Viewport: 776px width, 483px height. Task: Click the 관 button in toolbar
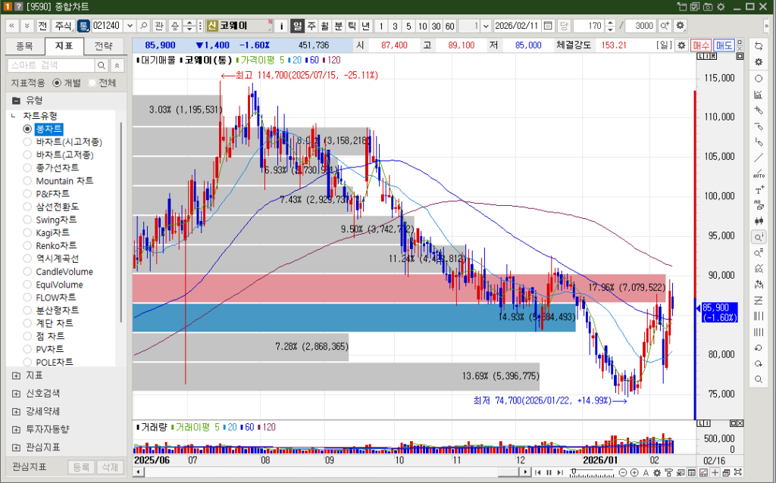click(158, 26)
